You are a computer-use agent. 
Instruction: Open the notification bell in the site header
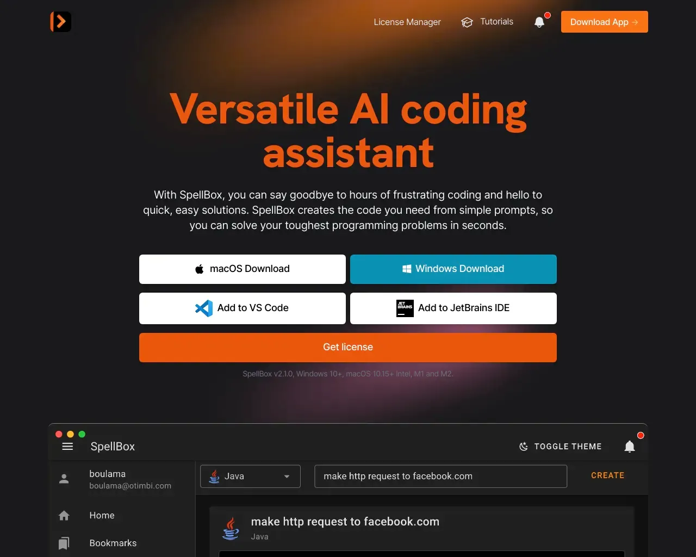pos(539,22)
